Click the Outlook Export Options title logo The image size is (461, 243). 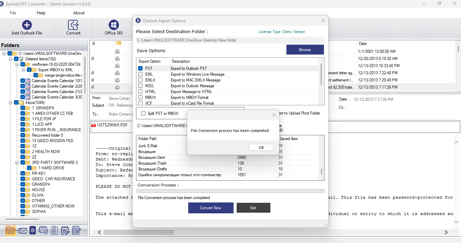pyautogui.click(x=138, y=20)
